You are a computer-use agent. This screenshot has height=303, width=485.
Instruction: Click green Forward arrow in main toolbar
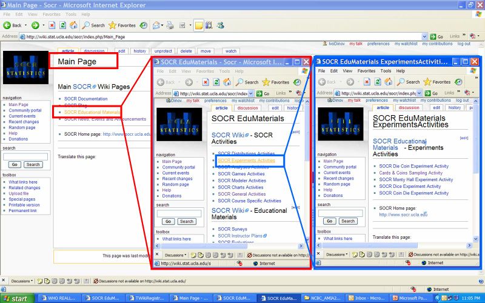click(35, 25)
